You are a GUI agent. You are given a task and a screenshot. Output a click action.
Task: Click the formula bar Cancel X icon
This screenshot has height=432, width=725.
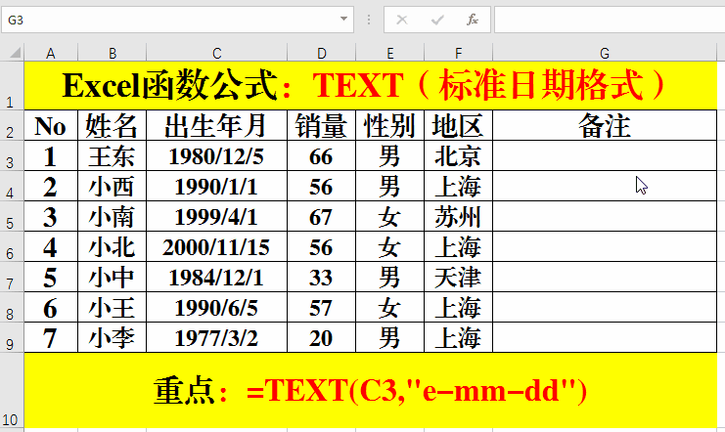click(402, 20)
